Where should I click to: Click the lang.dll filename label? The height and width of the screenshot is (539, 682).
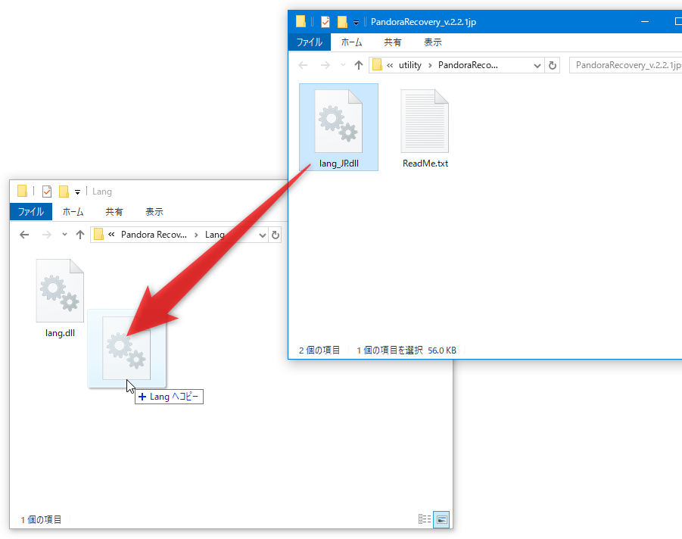[60, 333]
